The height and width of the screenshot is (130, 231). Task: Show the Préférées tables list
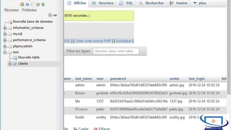pos(29,10)
